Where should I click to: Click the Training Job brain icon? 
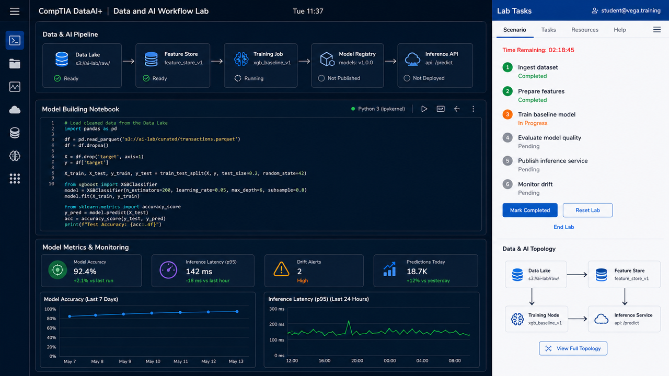(x=241, y=59)
